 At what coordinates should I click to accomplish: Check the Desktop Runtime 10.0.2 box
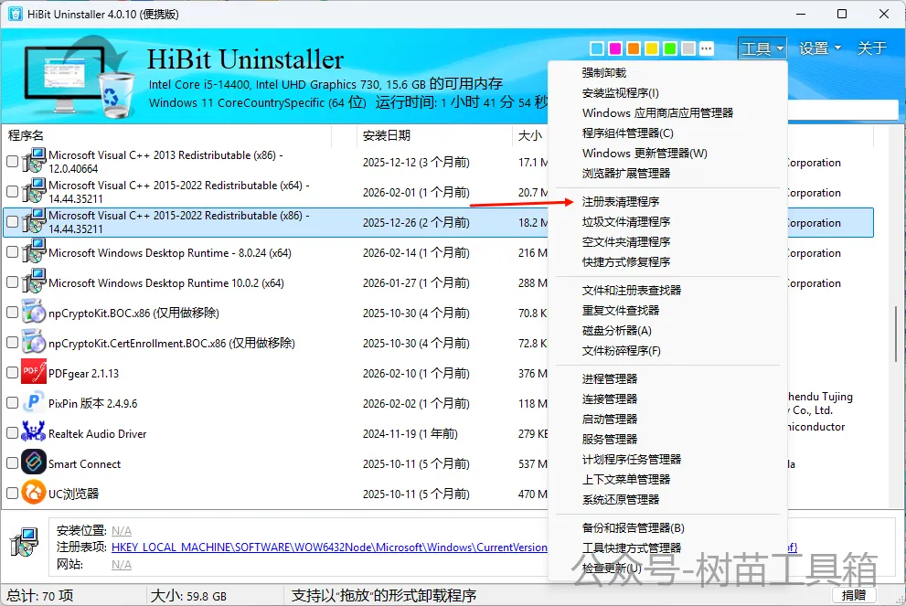(12, 282)
